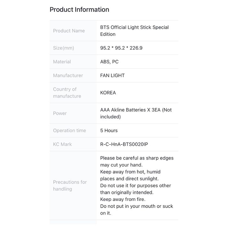The height and width of the screenshot is (228, 228).
Task: Select the Precautions for handling label
Action: pyautogui.click(x=70, y=185)
